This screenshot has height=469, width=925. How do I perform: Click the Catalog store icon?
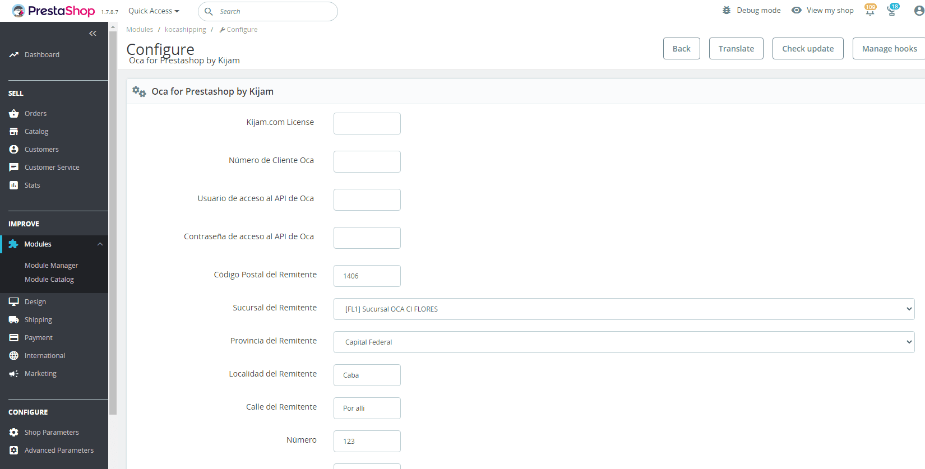point(14,131)
